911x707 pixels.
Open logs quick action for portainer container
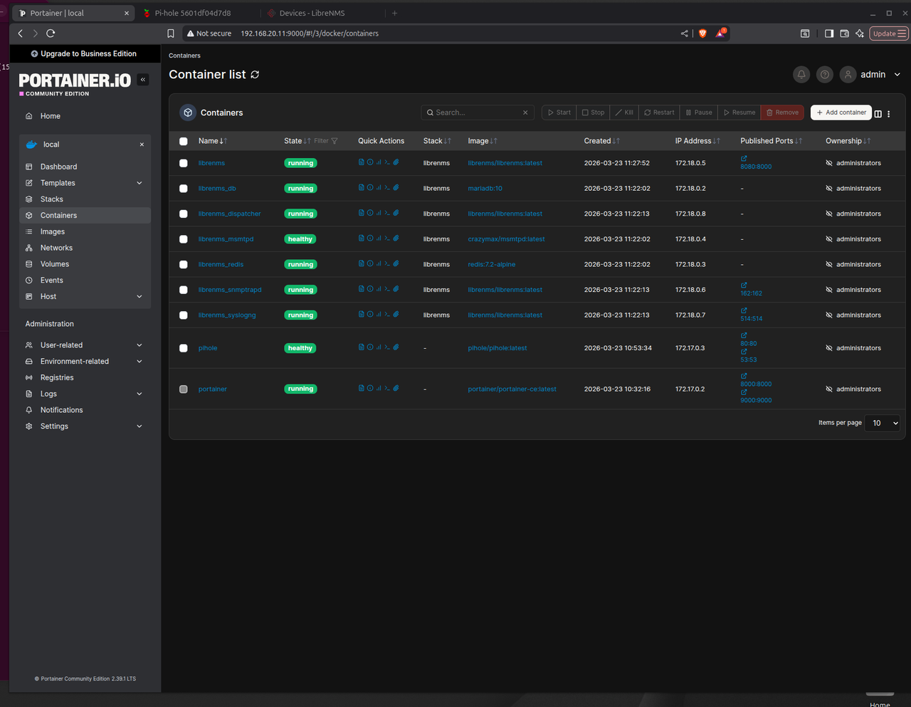click(x=362, y=388)
